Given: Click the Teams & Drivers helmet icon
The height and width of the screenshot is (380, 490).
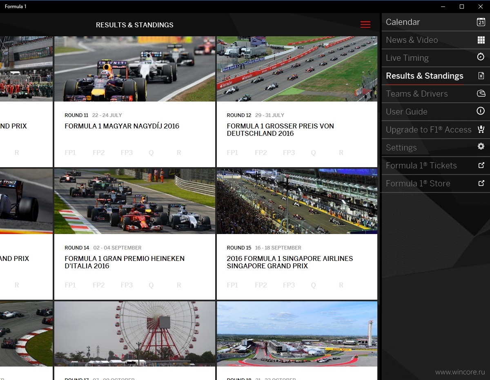Looking at the screenshot, I should pyautogui.click(x=481, y=94).
